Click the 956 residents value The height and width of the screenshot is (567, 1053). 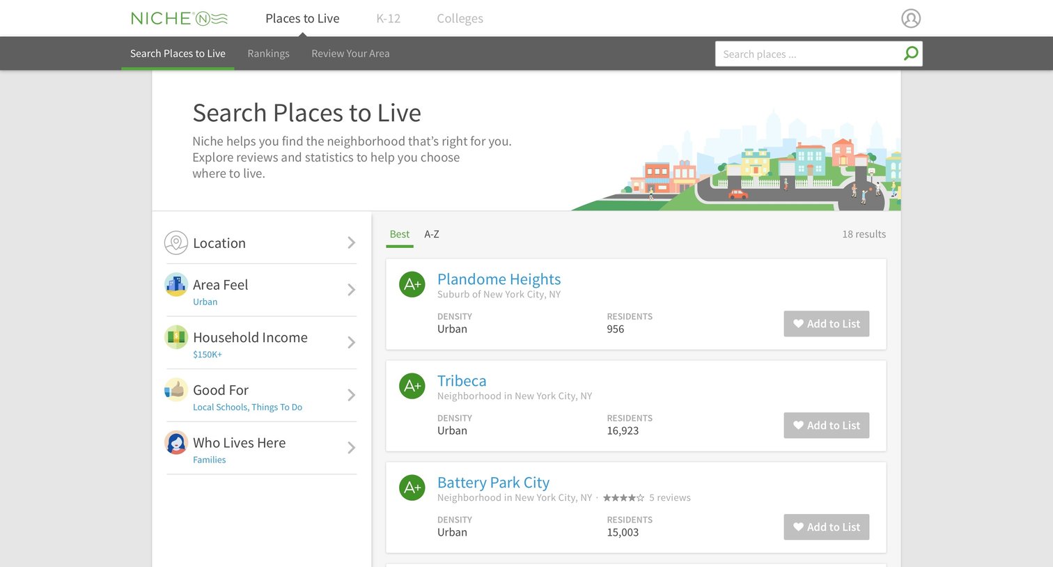tap(616, 329)
